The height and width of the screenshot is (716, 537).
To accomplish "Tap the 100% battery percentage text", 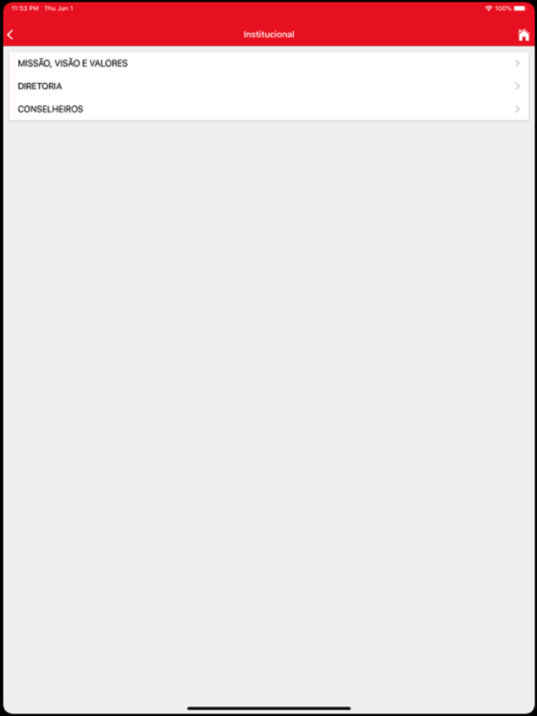I will (503, 9).
